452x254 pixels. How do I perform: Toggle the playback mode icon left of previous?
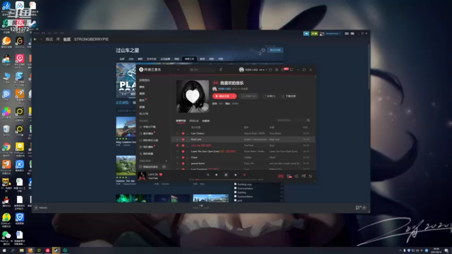click(208, 175)
